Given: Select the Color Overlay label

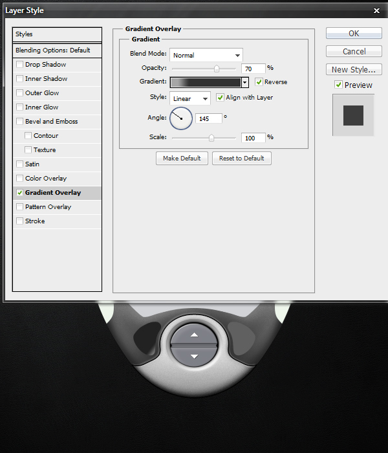Looking at the screenshot, I should 46,179.
